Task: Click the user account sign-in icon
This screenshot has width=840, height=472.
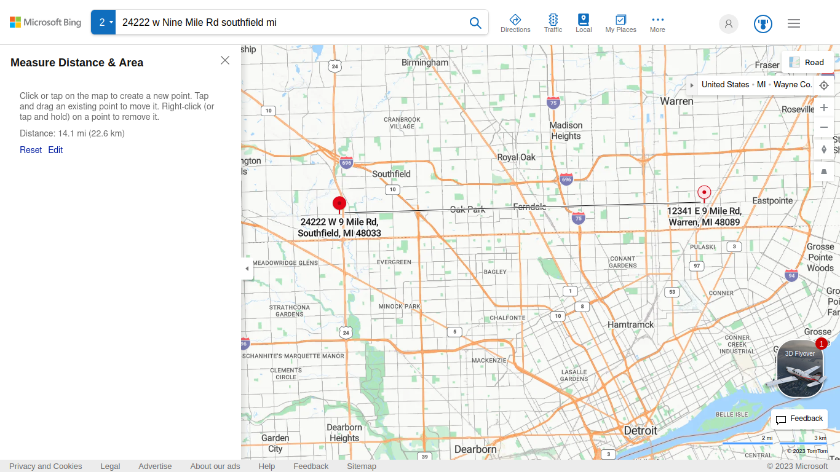Action: coord(729,23)
